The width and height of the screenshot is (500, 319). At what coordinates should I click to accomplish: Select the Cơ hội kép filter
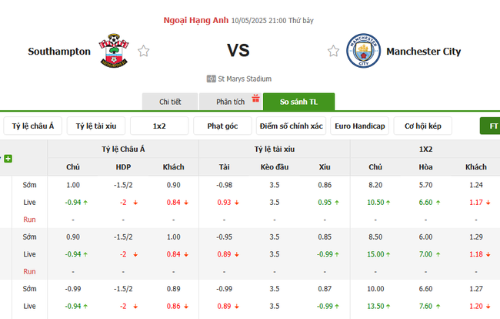point(422,126)
